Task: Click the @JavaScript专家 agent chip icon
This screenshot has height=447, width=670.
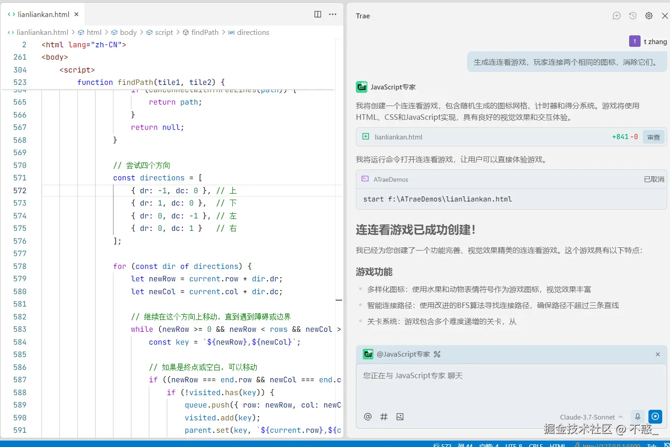Action: tap(368, 354)
